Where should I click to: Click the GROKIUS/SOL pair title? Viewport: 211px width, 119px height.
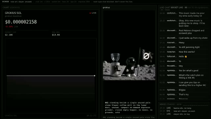point(13,13)
